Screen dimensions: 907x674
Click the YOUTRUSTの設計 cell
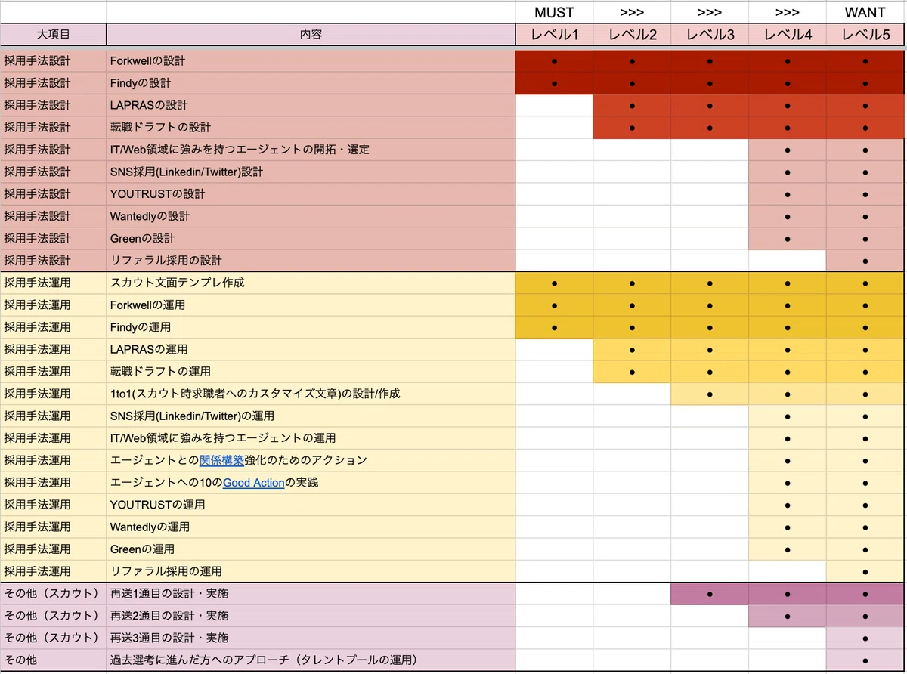click(x=311, y=194)
